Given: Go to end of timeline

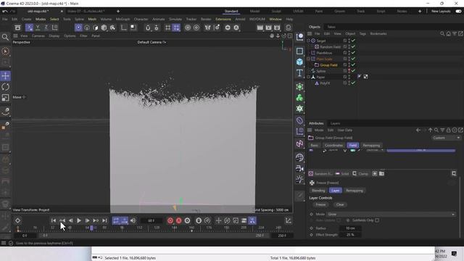Looking at the screenshot, I should click(x=104, y=220).
